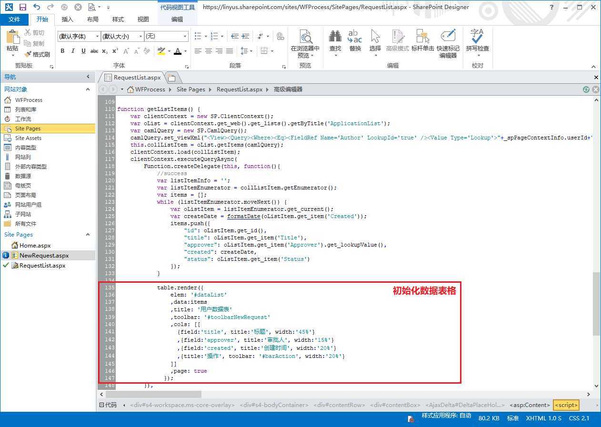
Task: Align text left
Action: [x=198, y=51]
